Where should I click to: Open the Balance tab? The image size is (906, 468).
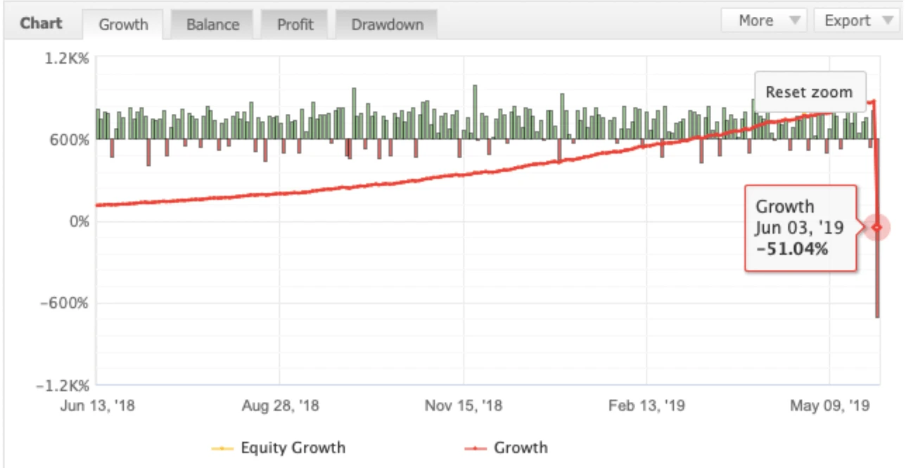pos(212,25)
